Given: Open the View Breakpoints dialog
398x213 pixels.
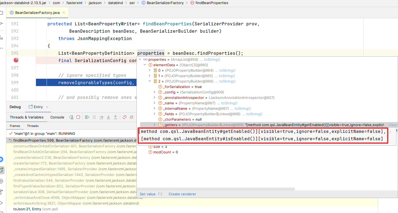Looking at the screenshot, I should 124,117.
